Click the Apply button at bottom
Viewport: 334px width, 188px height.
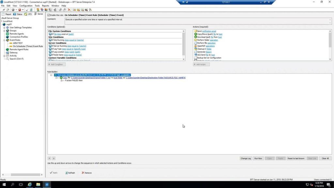click(x=53, y=173)
